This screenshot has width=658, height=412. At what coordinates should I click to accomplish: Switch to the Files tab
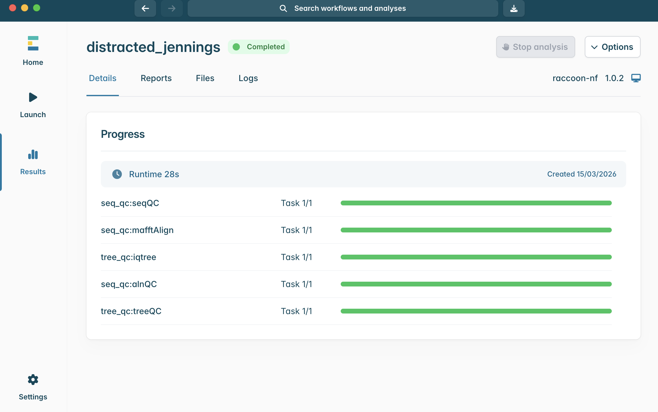(x=205, y=78)
